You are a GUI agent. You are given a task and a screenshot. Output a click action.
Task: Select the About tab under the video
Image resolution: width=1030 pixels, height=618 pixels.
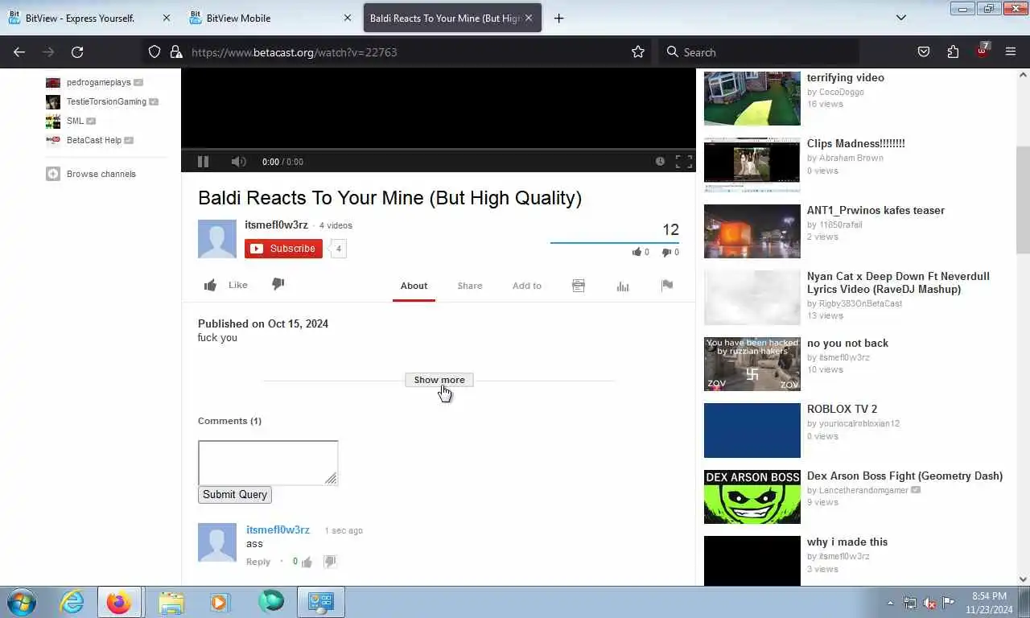point(414,286)
